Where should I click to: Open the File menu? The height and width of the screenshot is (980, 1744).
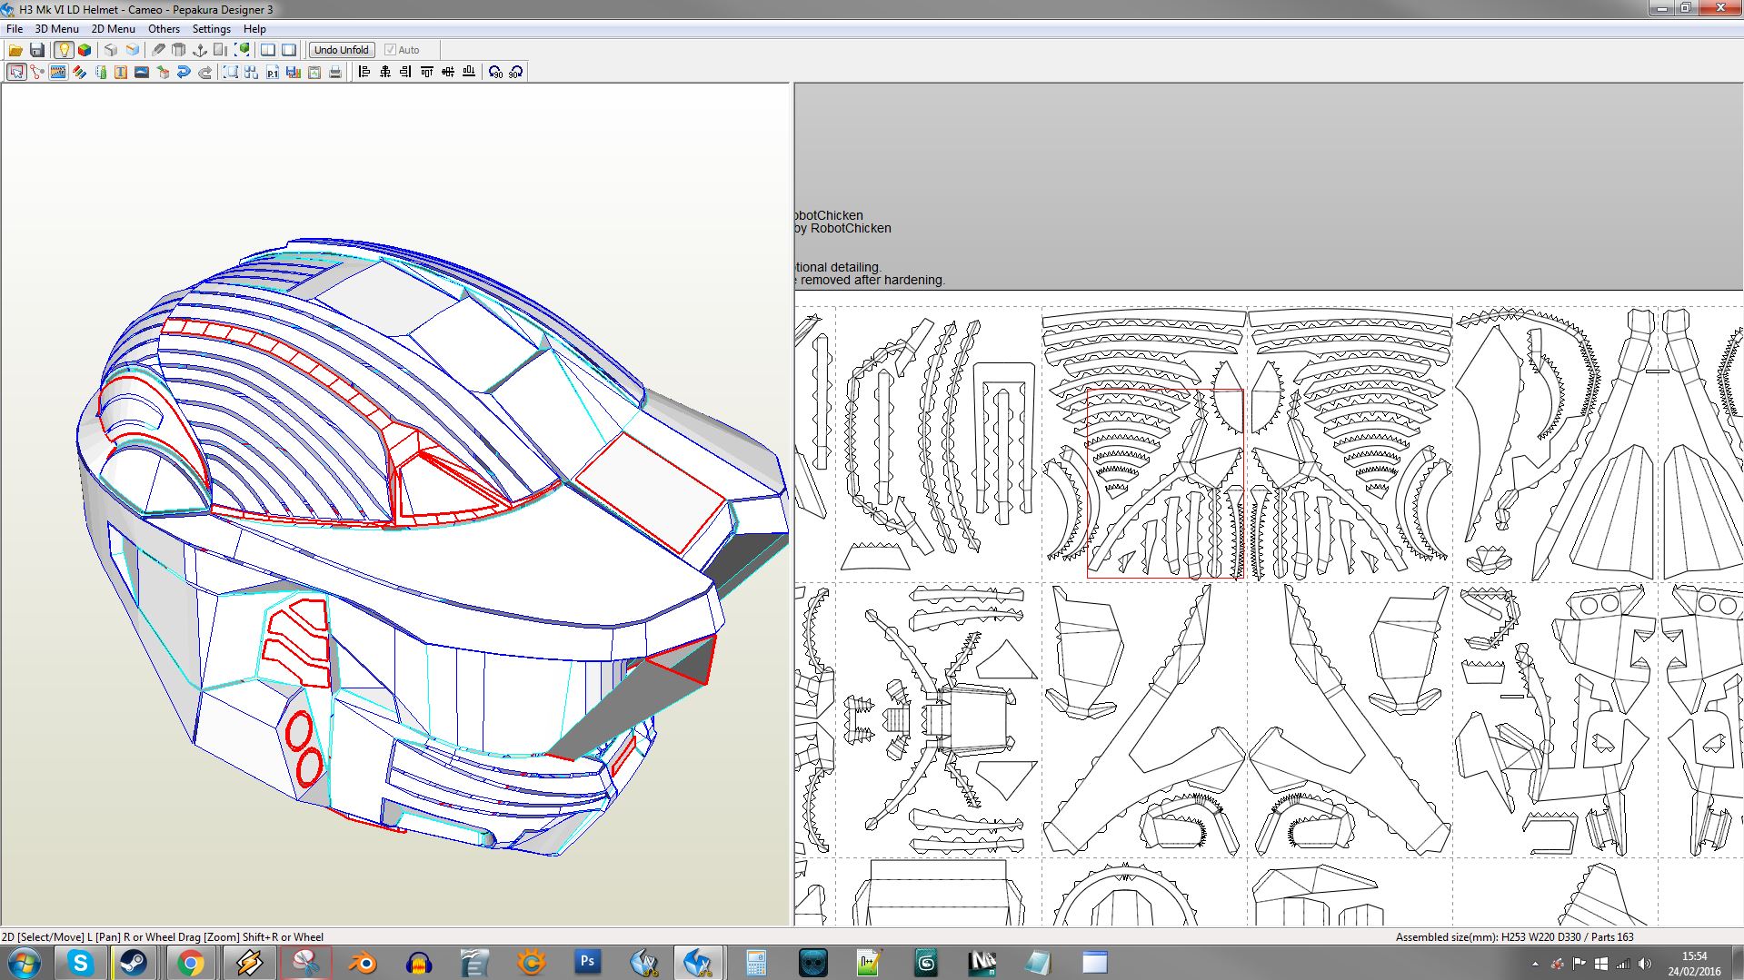[x=15, y=28]
